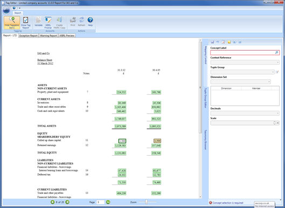Select Deferred tax 30.4.05 tagged value
285x208 pixels.
pos(157,175)
